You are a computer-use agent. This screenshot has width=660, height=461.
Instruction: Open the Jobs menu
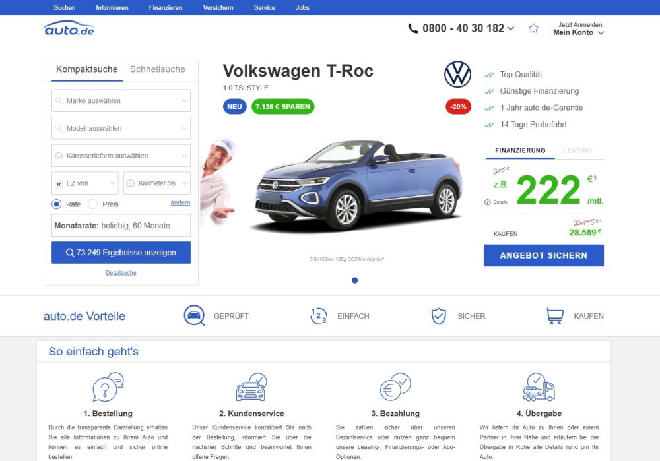tap(302, 7)
